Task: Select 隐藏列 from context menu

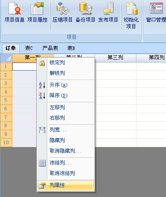Action: (x=66, y=140)
